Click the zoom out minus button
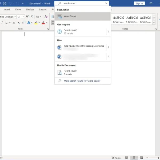Image resolution: width=160 pixels, height=160 pixels. 147,158
